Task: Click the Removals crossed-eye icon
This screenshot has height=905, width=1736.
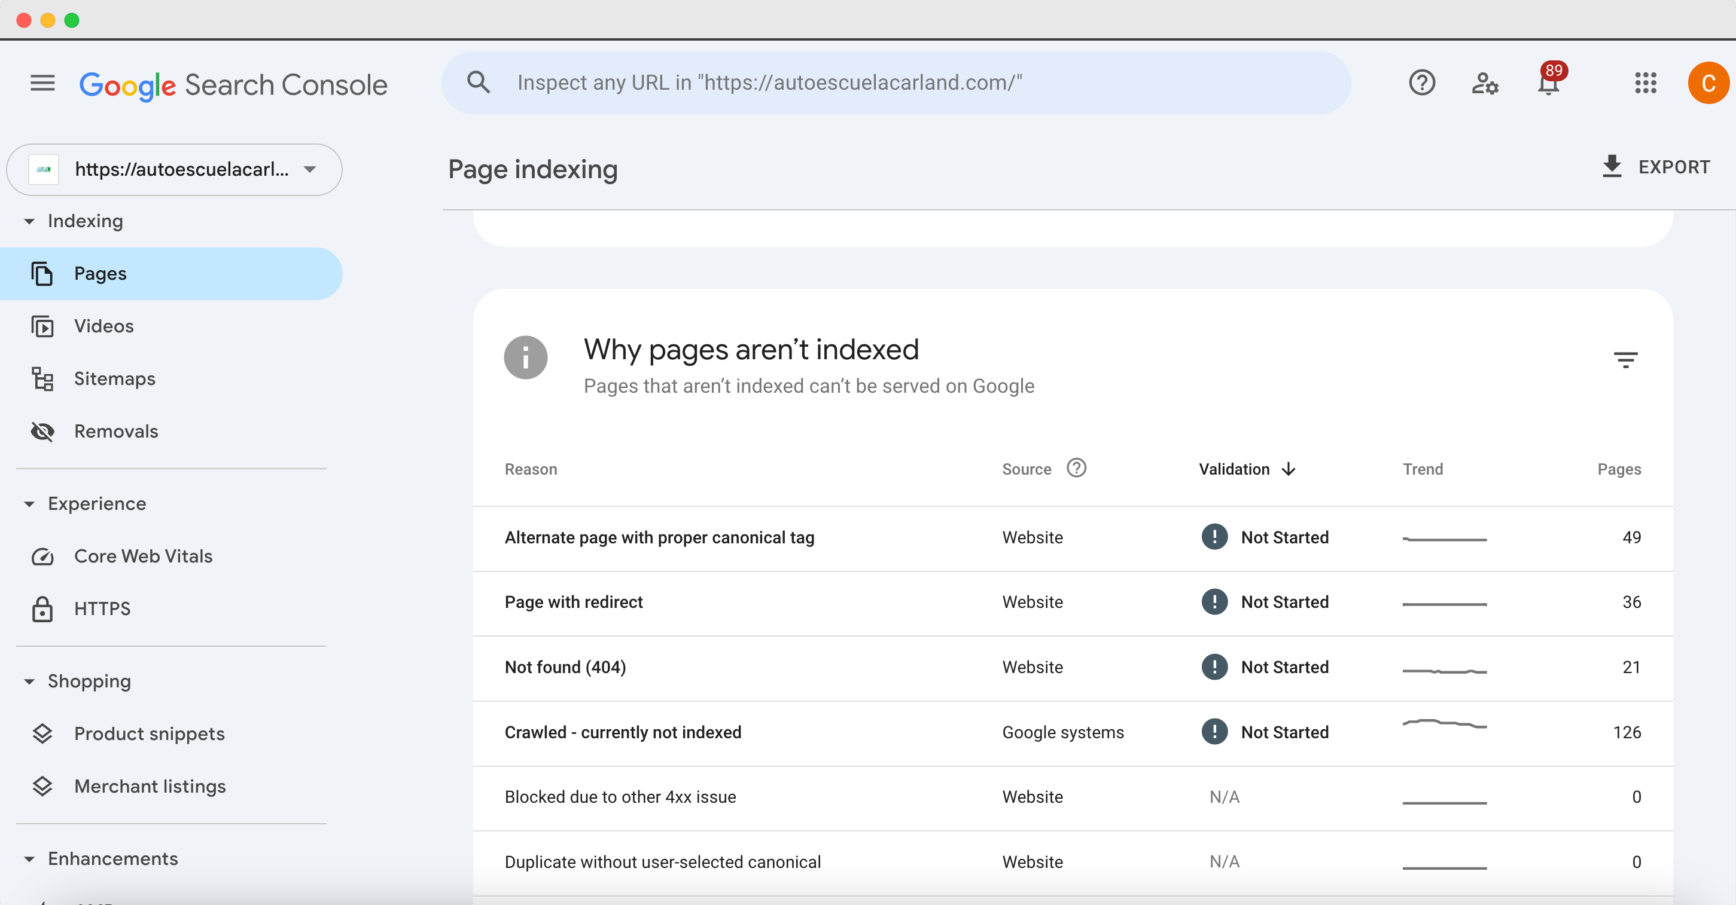Action: pyautogui.click(x=42, y=431)
